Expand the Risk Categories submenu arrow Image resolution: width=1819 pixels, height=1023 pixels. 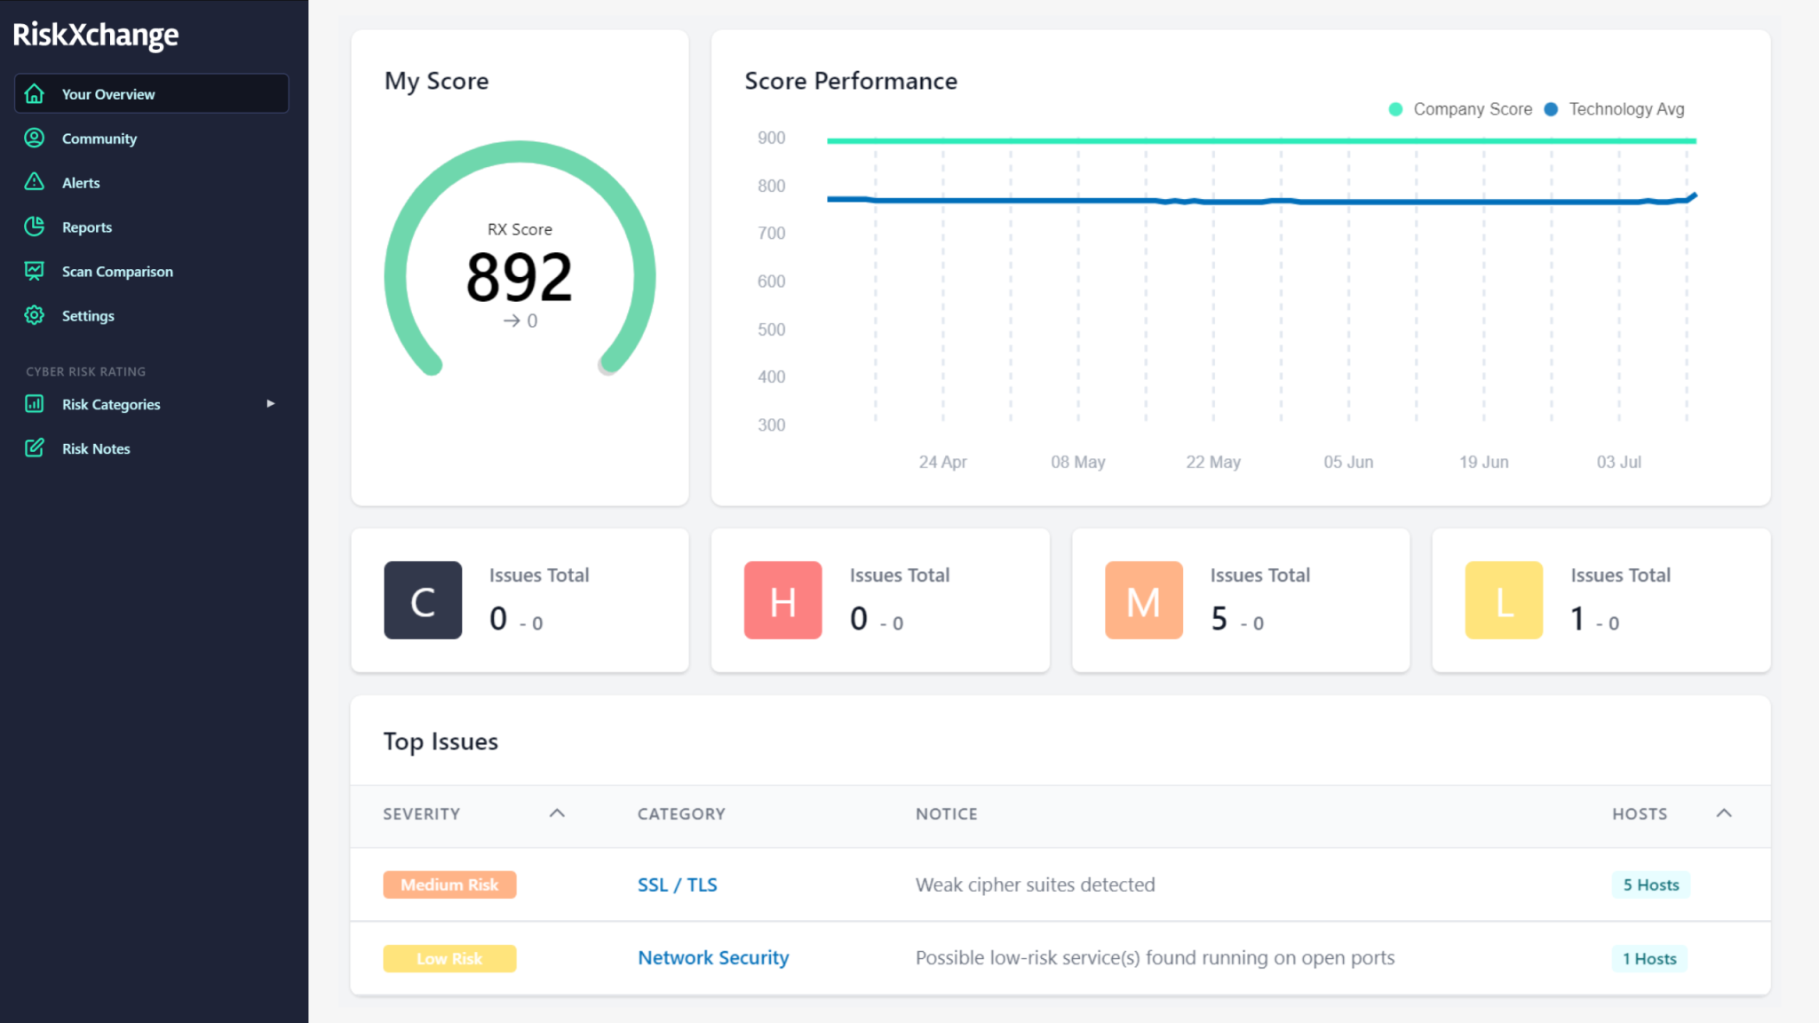[x=271, y=404]
